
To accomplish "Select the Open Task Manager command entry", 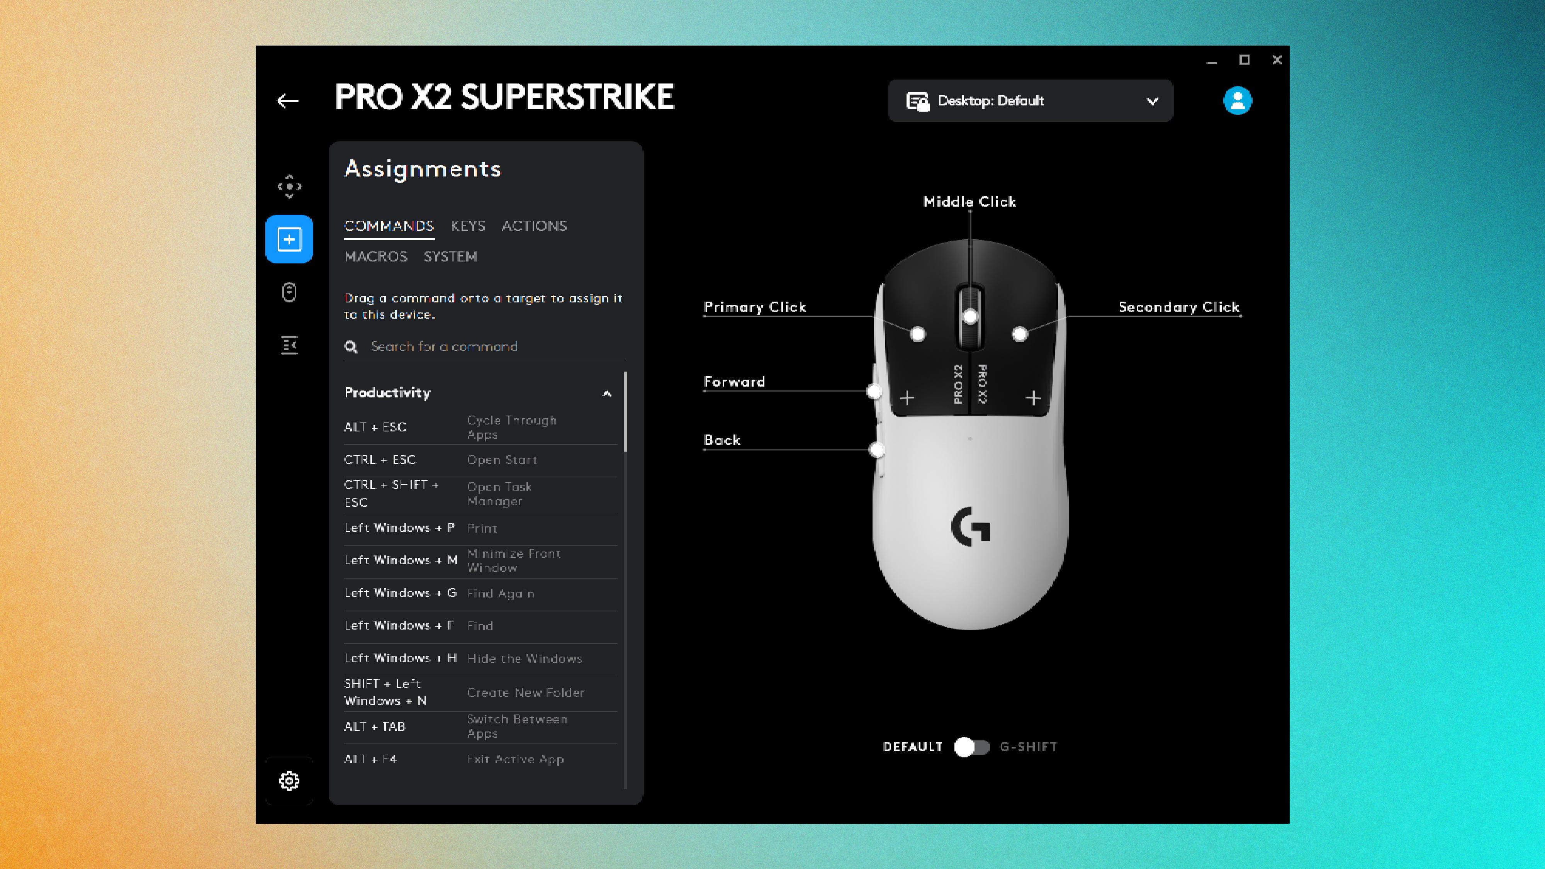I will (480, 494).
